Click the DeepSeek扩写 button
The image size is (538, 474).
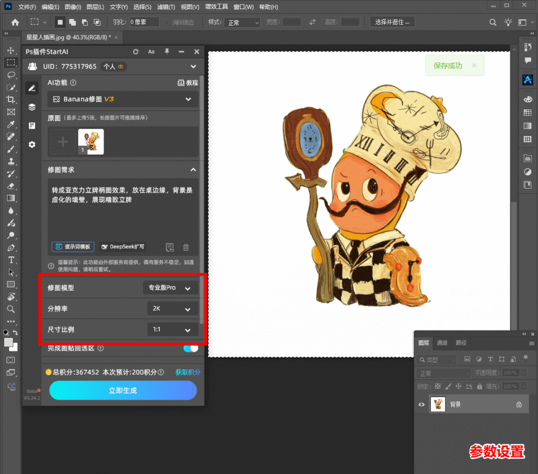pyautogui.click(x=123, y=247)
